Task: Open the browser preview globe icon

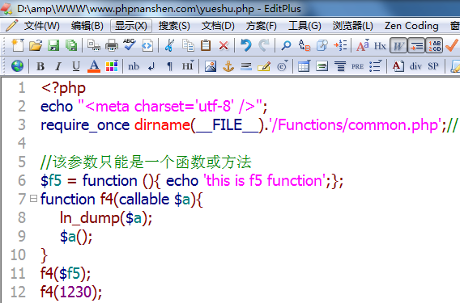Action: point(17,66)
